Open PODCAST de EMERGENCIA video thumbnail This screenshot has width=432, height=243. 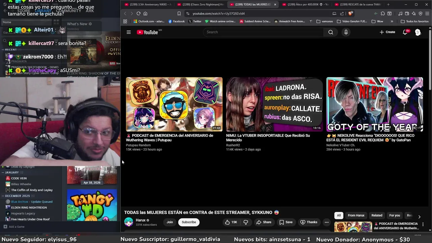pos(174,104)
